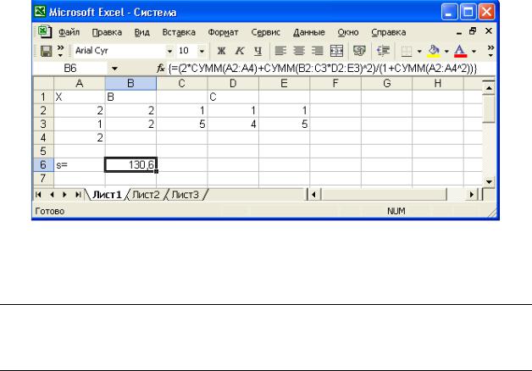Click the formula bar text

pyautogui.click(x=322, y=69)
